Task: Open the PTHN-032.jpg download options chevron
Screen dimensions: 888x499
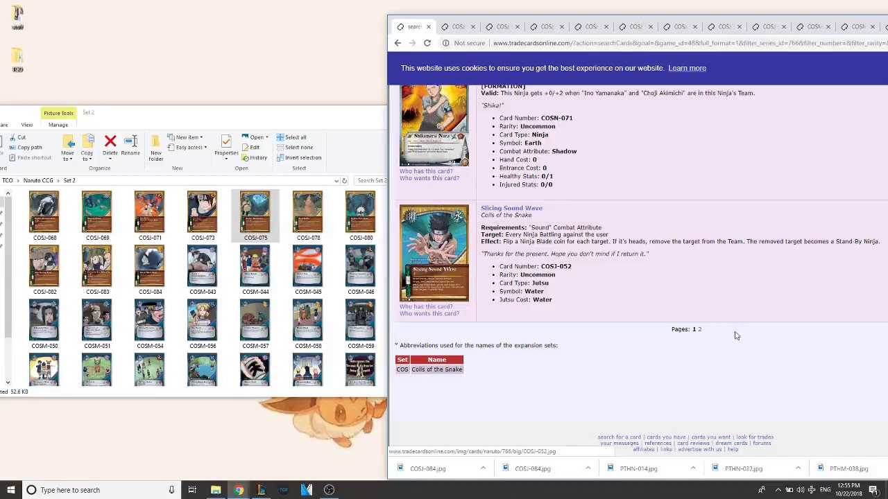Action: pos(798,469)
